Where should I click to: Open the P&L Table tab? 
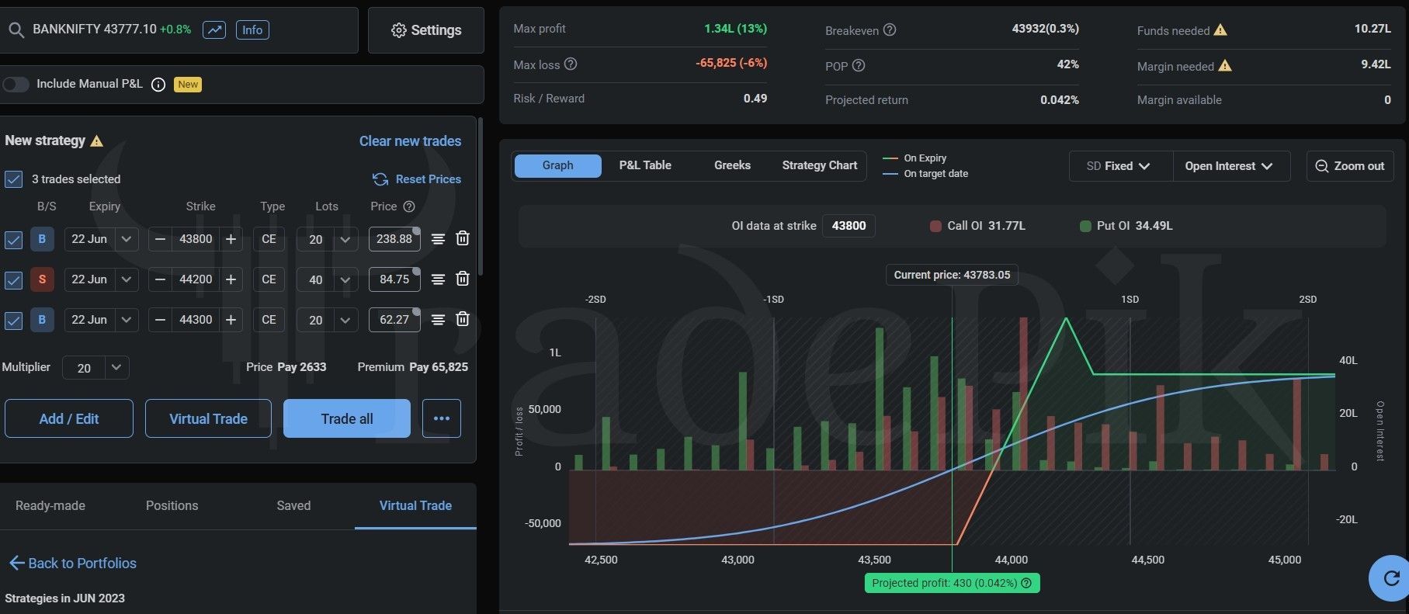[645, 165]
